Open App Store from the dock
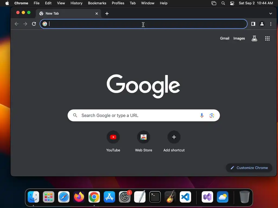This screenshot has width=278, height=208. [x=109, y=197]
